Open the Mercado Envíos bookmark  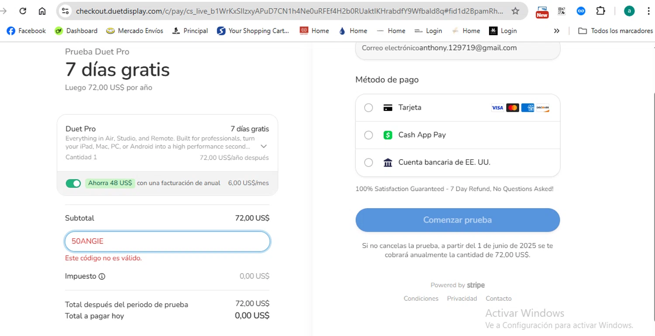click(134, 31)
